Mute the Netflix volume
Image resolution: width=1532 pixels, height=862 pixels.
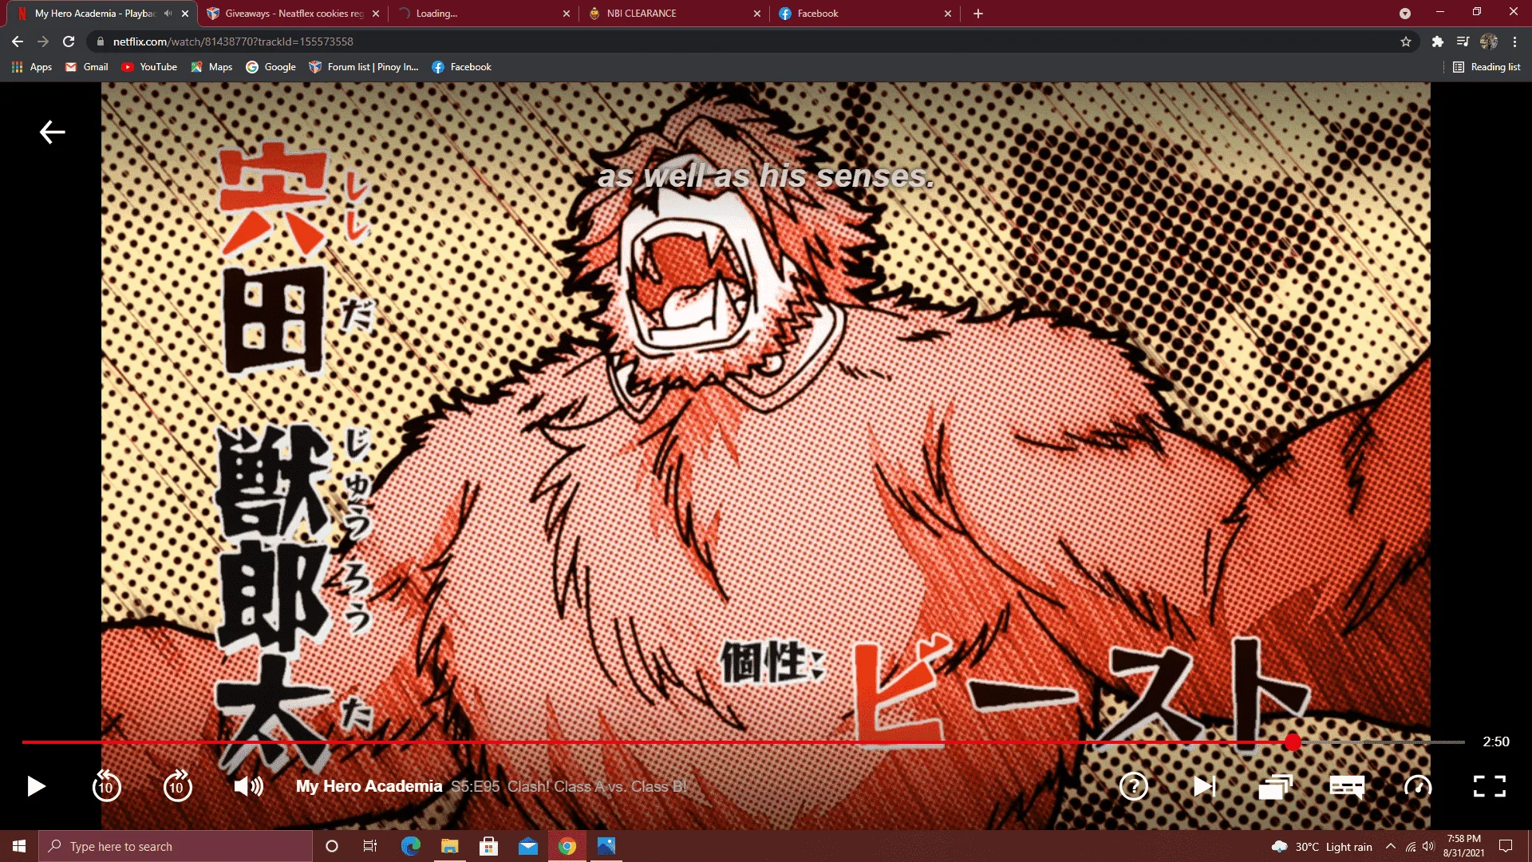(x=248, y=786)
